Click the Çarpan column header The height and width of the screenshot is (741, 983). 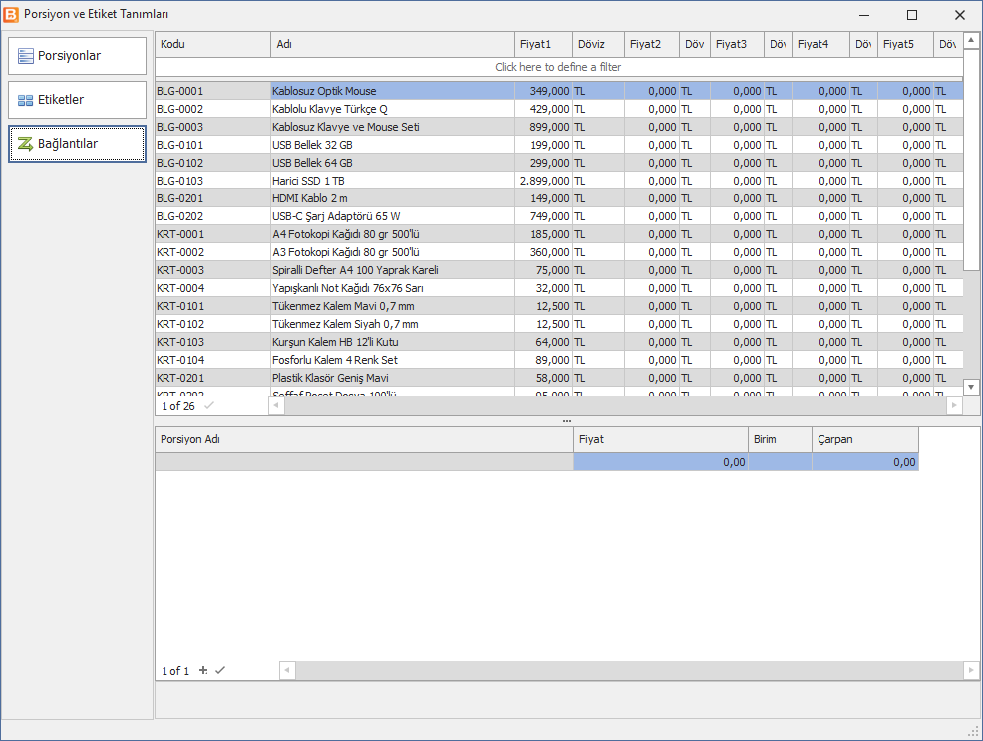click(865, 440)
